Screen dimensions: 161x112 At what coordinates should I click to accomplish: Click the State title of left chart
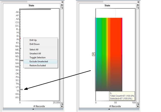(31, 6)
